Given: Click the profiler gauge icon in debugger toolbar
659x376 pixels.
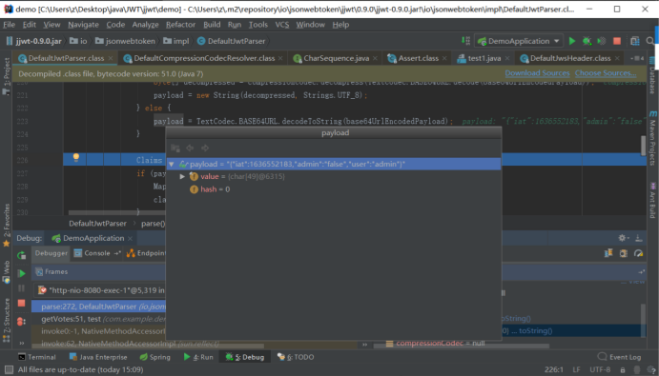Looking at the screenshot, I should 638,253.
